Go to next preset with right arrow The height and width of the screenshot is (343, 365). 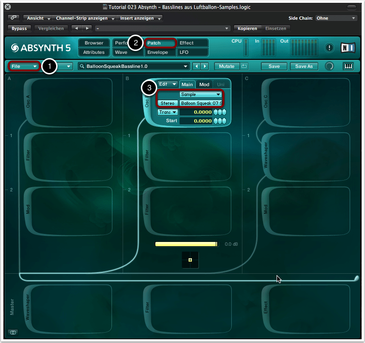pos(204,66)
